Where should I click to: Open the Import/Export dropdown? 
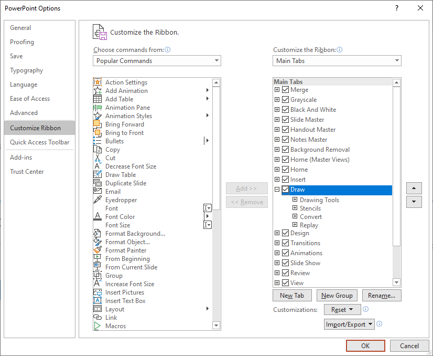[x=349, y=324]
